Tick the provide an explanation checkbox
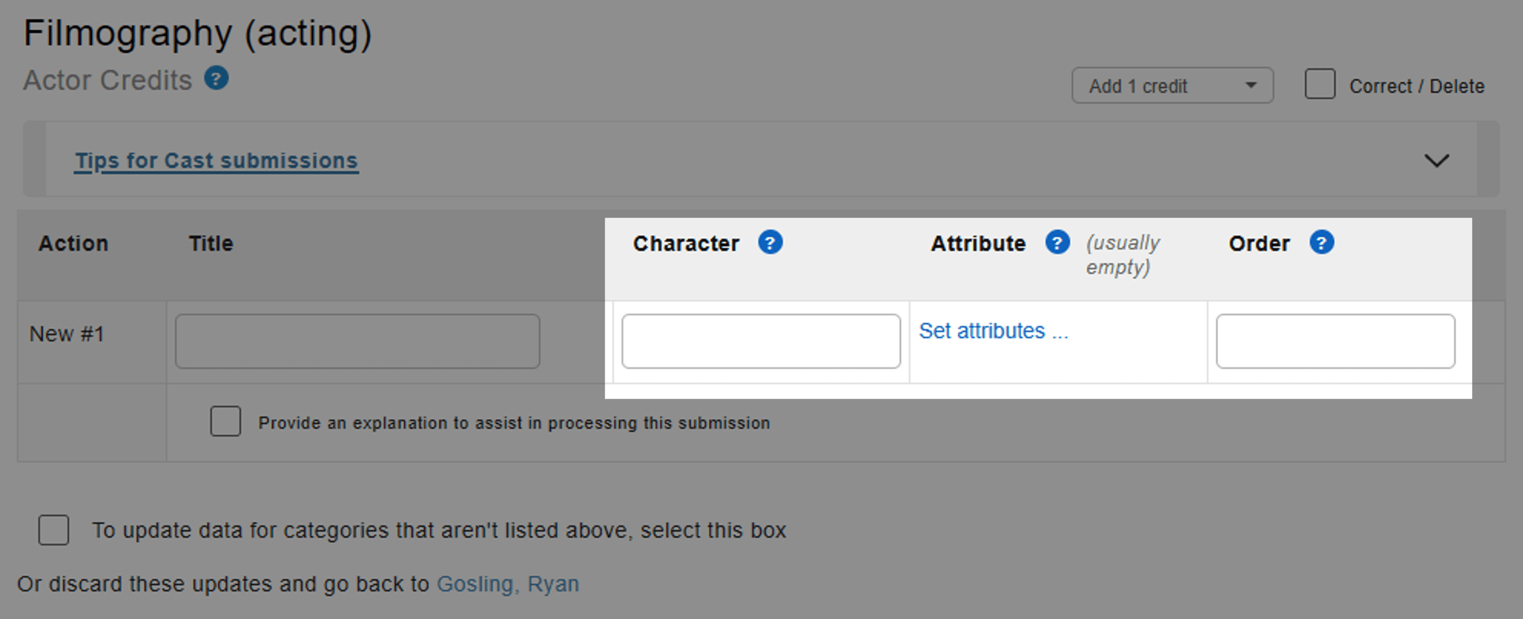 [x=225, y=421]
